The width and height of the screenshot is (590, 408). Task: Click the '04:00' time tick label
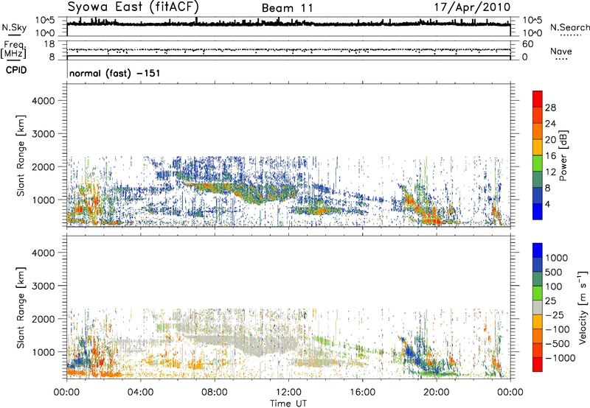pos(140,393)
